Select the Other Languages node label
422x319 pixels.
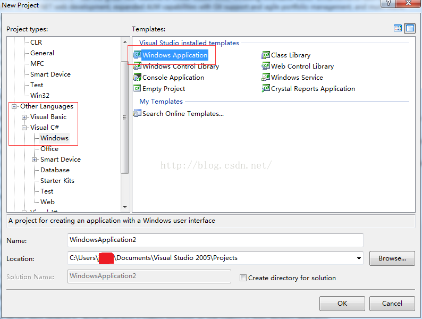pyautogui.click(x=47, y=106)
